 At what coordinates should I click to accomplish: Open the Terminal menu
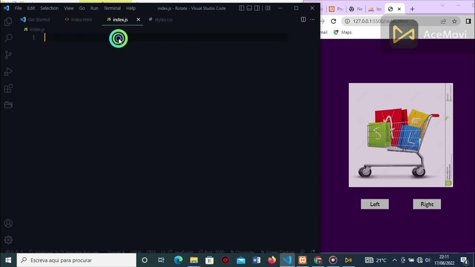112,8
